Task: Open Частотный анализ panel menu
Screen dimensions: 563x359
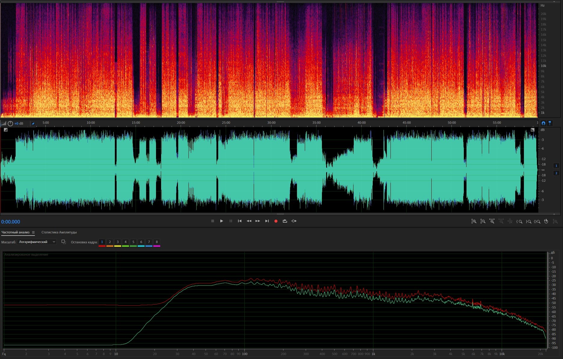Action: (33, 233)
